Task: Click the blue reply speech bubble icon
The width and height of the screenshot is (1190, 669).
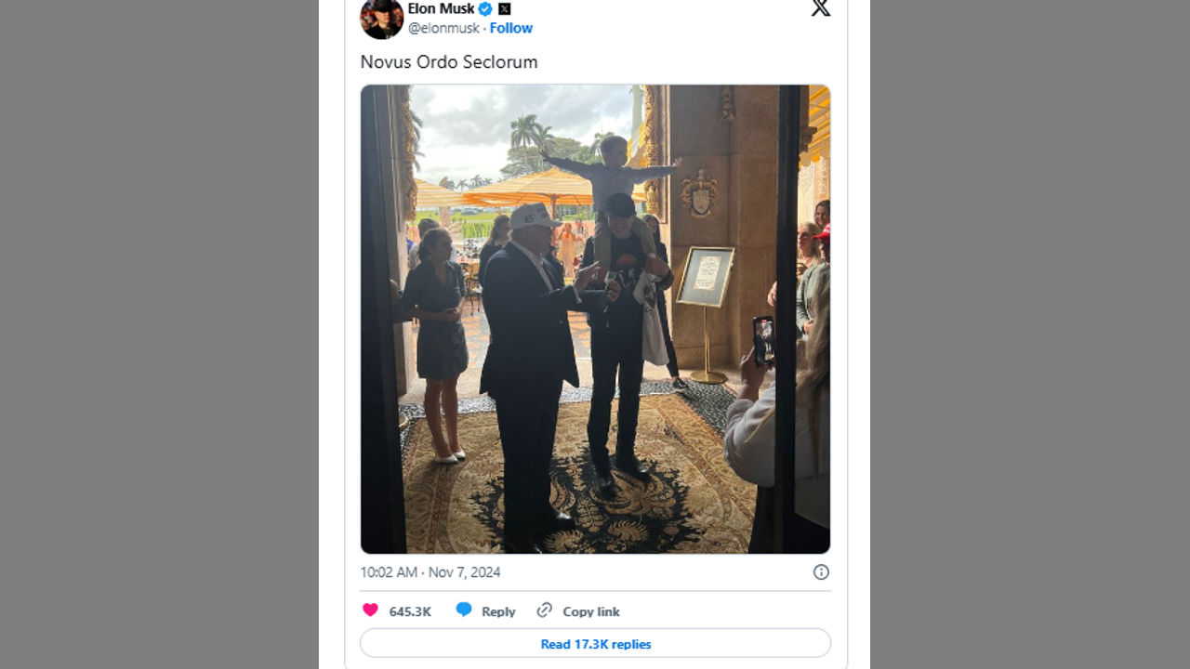Action: 464,610
